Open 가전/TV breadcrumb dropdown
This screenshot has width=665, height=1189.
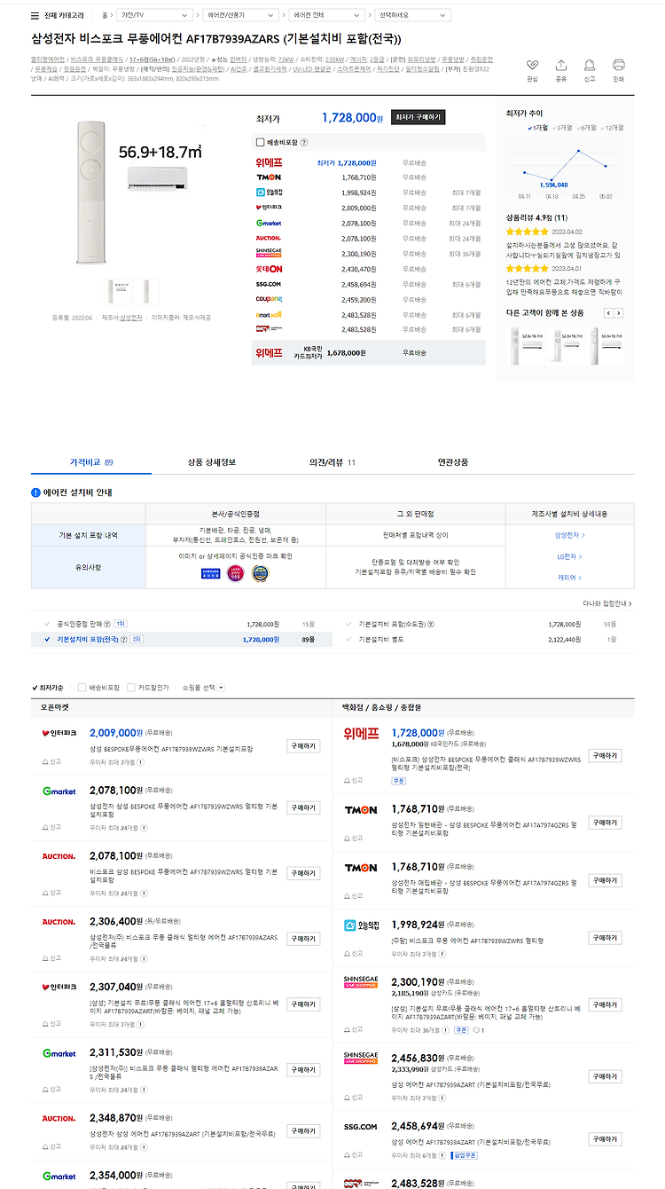156,15
